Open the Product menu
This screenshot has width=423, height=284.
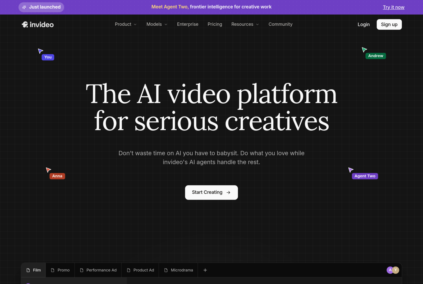point(126,24)
